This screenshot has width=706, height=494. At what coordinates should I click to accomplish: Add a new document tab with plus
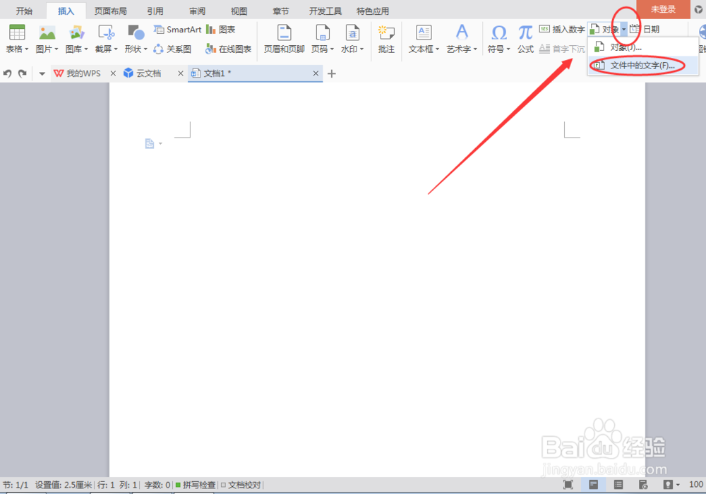coord(332,74)
